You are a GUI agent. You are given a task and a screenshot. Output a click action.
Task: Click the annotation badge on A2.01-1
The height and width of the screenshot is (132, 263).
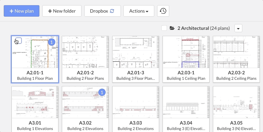point(51,42)
